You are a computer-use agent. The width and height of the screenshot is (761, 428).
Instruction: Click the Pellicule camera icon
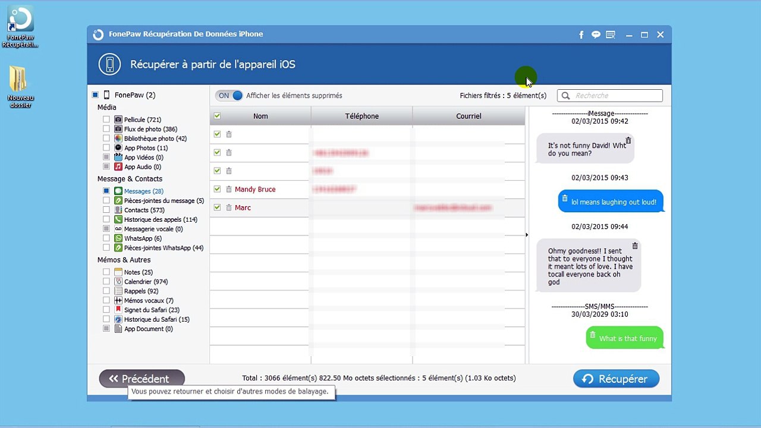click(118, 119)
